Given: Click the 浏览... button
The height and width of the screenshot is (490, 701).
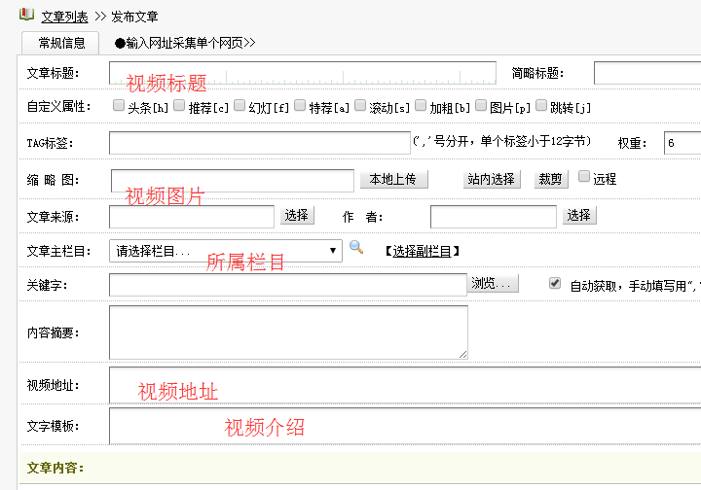Looking at the screenshot, I should tap(493, 283).
